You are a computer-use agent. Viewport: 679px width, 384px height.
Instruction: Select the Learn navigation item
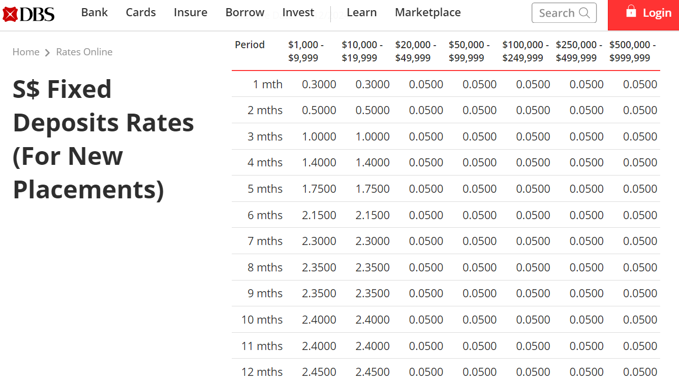pos(362,12)
